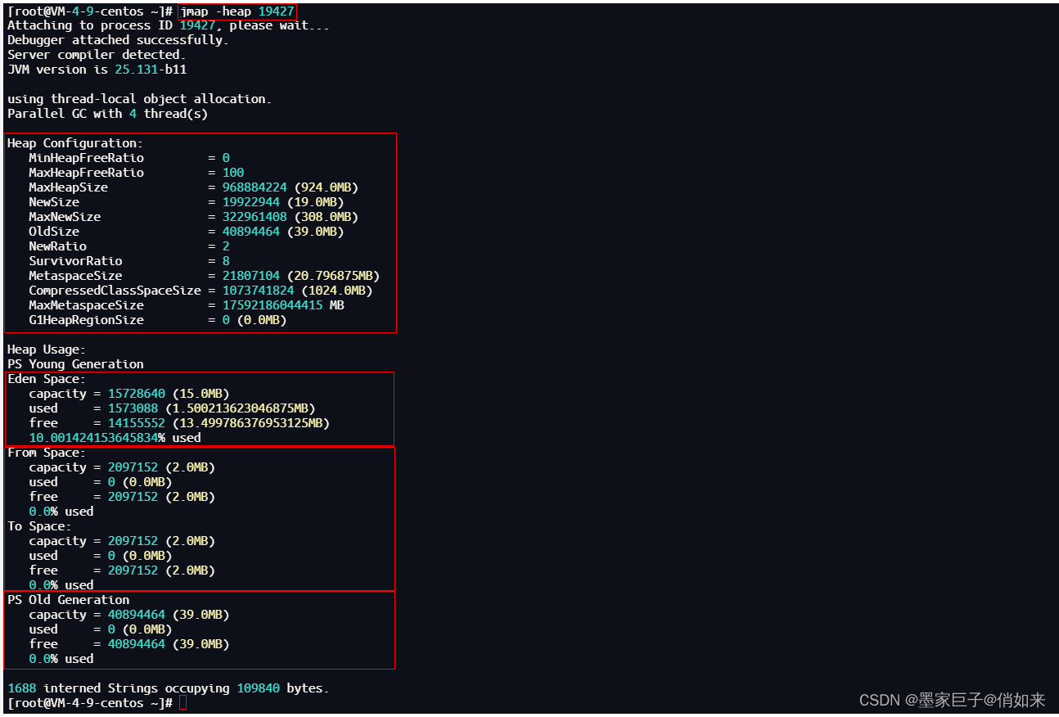Click the MaxHeapFreeRatio row

(136, 173)
